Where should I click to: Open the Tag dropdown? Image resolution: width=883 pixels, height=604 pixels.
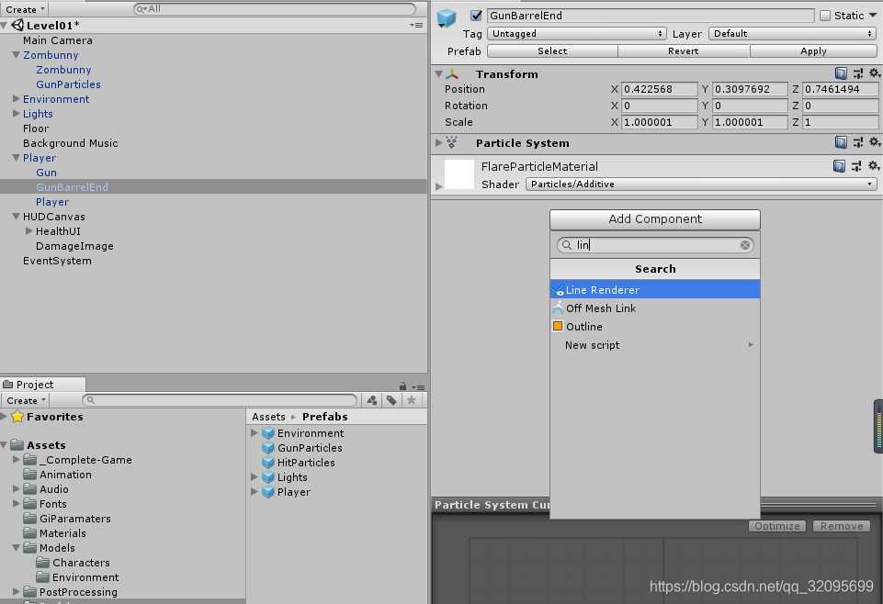(577, 34)
